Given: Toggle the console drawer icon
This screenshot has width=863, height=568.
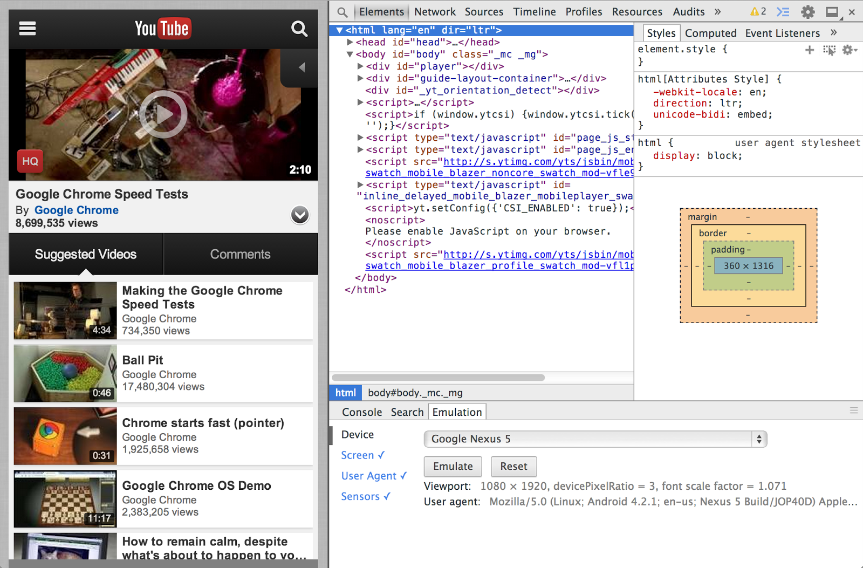Looking at the screenshot, I should (783, 12).
